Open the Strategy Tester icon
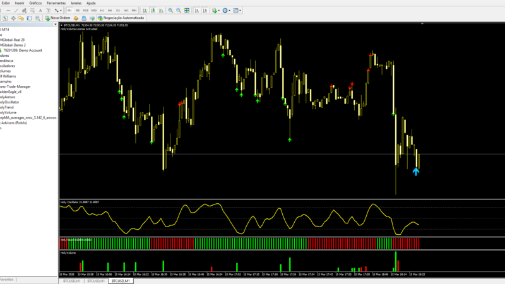 38,18
